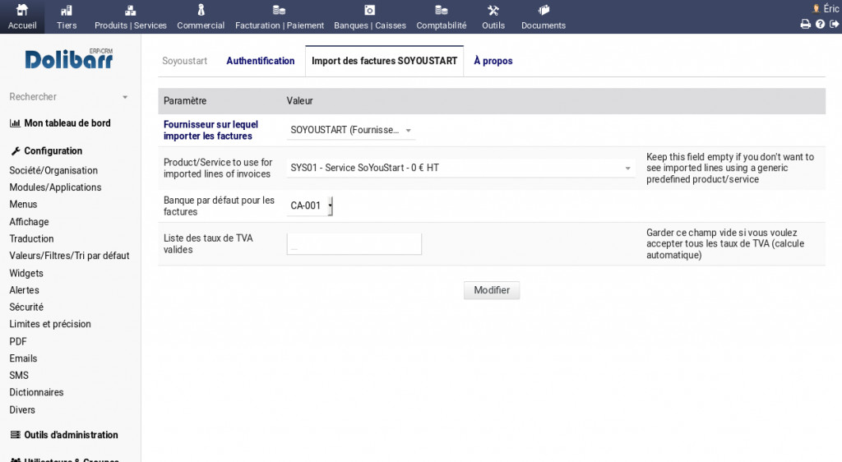Switch to the Authentification tab
The width and height of the screenshot is (842, 462).
coord(261,61)
